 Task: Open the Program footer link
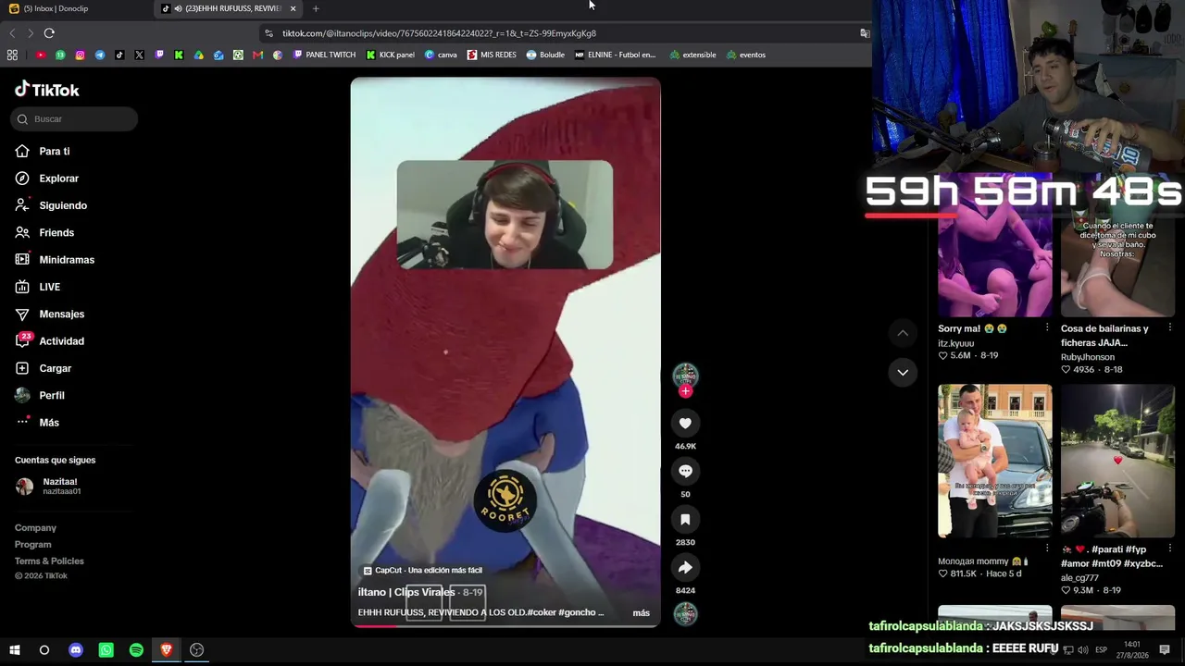(32, 544)
